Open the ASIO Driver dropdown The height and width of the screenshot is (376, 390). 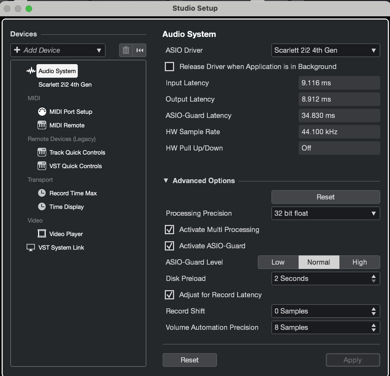coord(326,50)
